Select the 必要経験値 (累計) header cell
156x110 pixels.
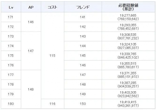pos(128,7)
